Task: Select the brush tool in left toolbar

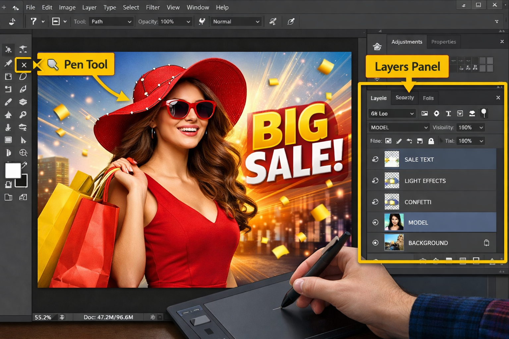Action: (x=8, y=102)
